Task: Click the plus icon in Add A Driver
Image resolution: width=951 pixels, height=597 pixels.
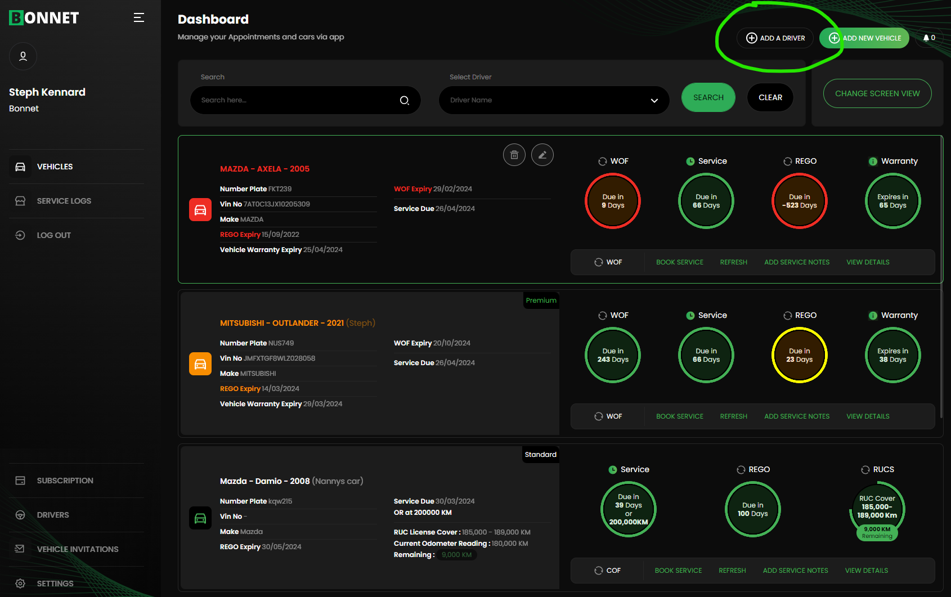Action: point(752,38)
